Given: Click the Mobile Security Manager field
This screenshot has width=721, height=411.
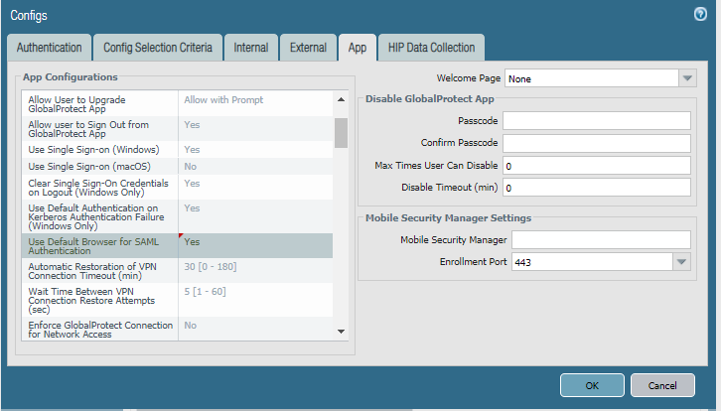Looking at the screenshot, I should [601, 239].
